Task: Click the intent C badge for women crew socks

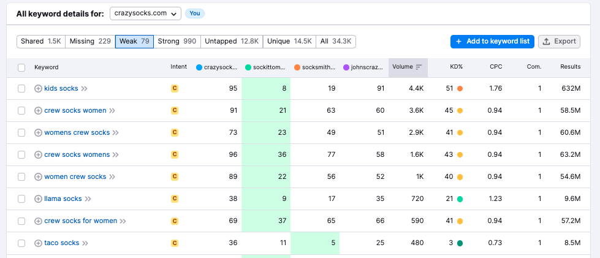Action: pyautogui.click(x=175, y=177)
